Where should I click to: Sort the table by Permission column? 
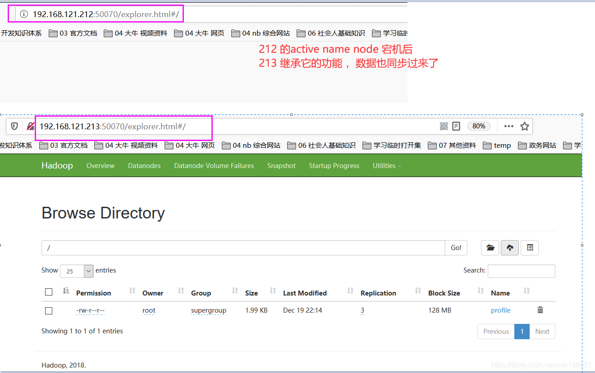pyautogui.click(x=132, y=291)
